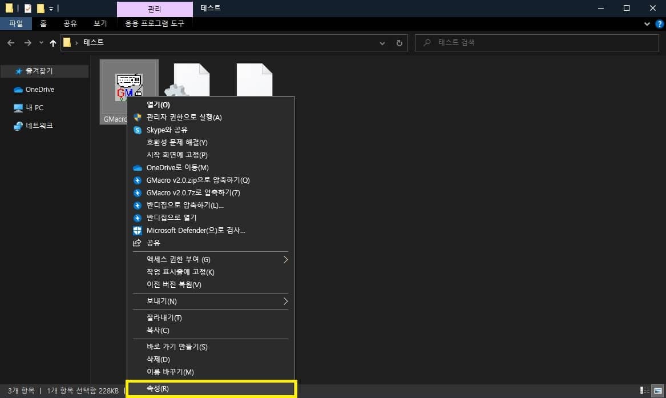Expand the quick access toolbar customization arrow
666x398 pixels.
coord(50,9)
